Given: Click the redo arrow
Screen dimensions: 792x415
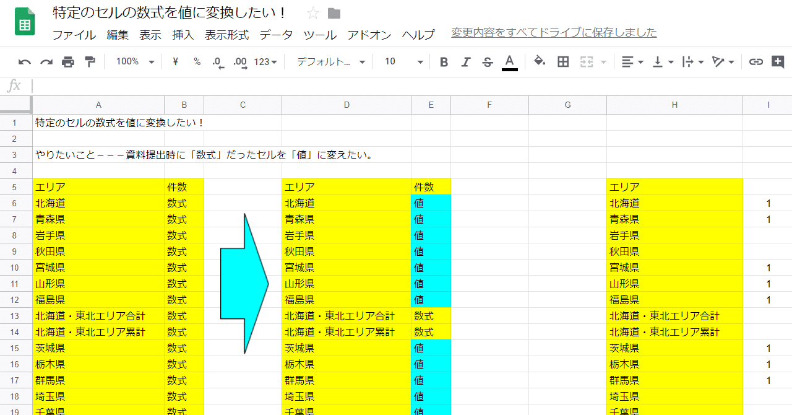Looking at the screenshot, I should coord(46,61).
